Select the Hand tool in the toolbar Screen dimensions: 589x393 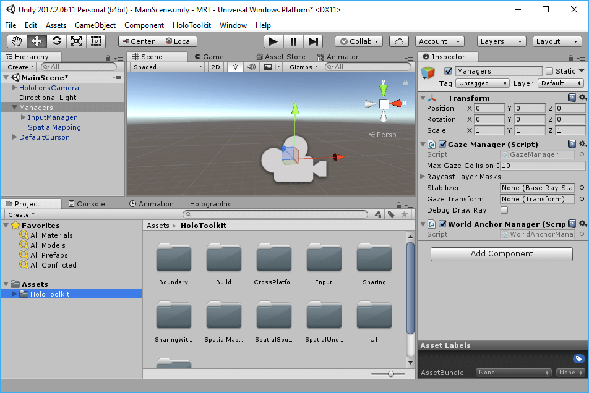tap(17, 41)
